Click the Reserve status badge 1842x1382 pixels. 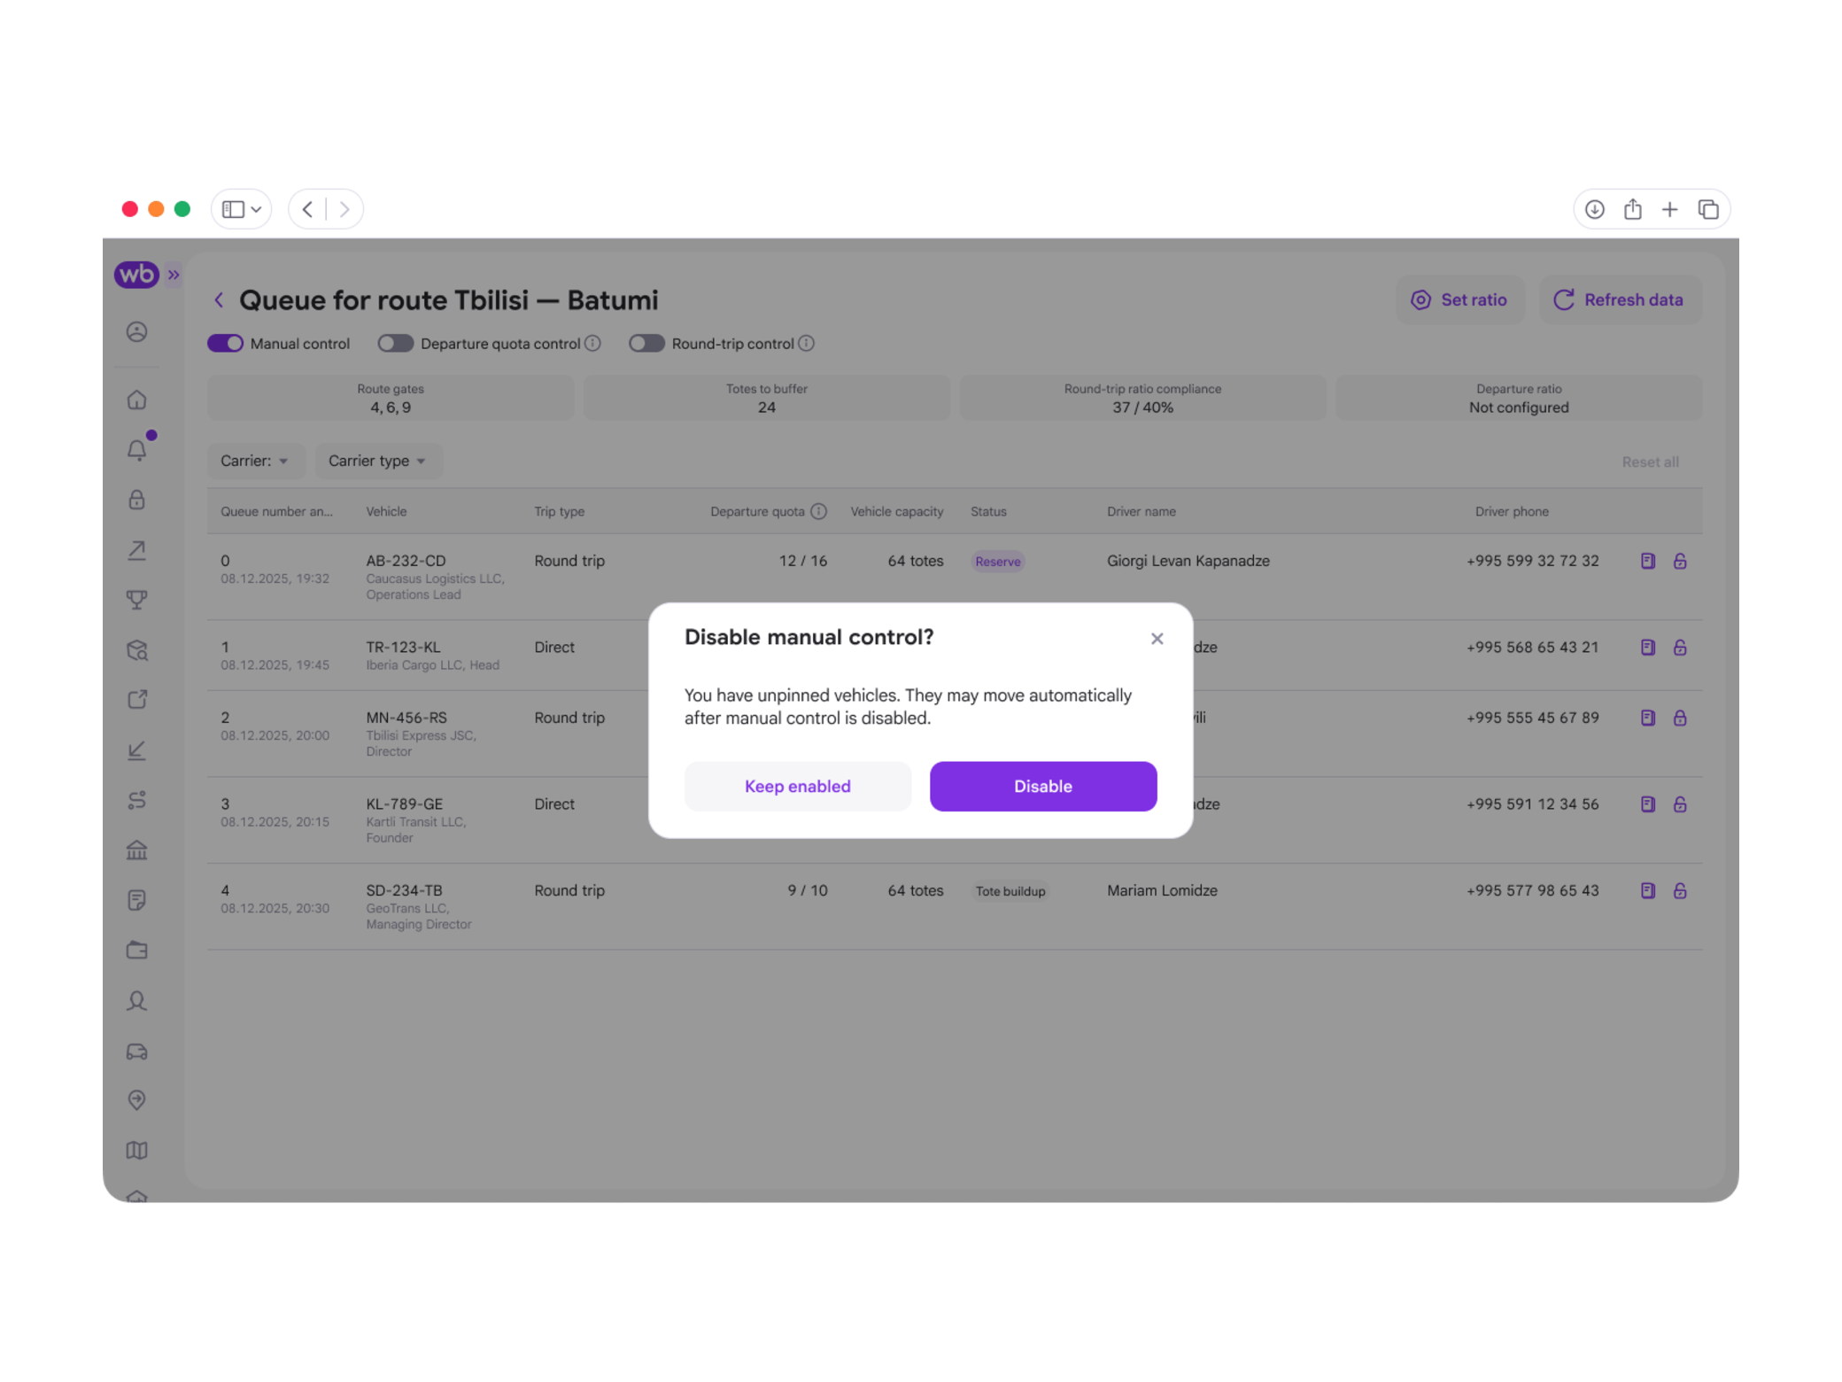tap(997, 562)
